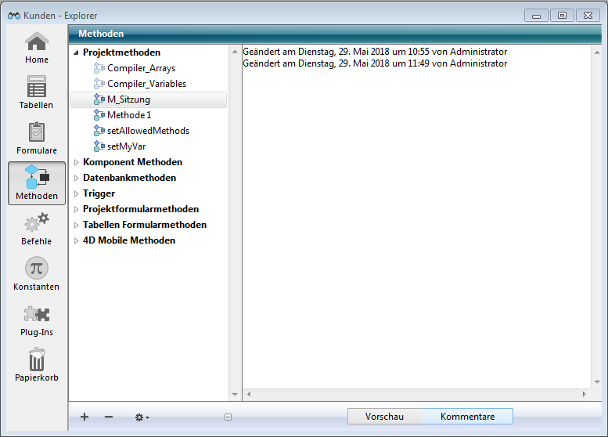The image size is (608, 437).
Task: Select the Methoden sidebar icon
Action: [37, 183]
